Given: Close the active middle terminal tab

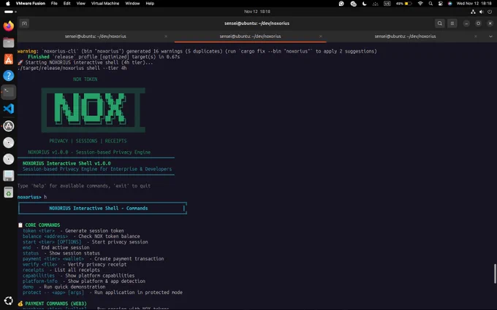Looking at the screenshot, I should pos(320,36).
